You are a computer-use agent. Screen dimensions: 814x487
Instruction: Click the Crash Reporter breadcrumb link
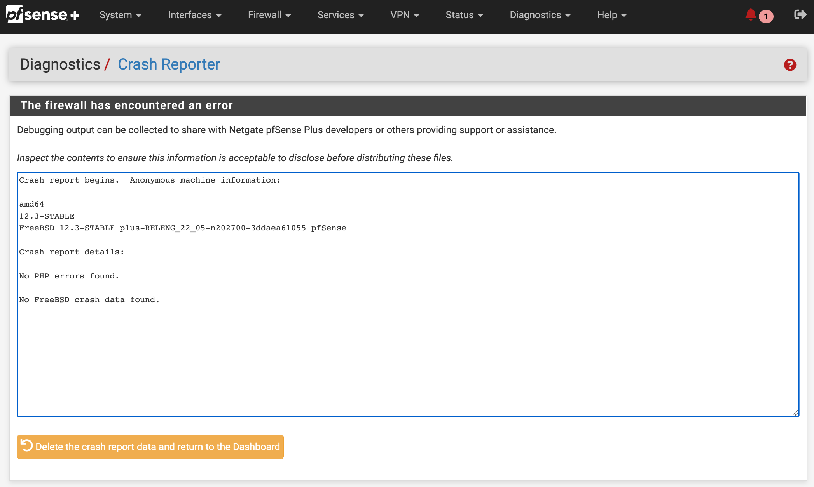pos(169,64)
